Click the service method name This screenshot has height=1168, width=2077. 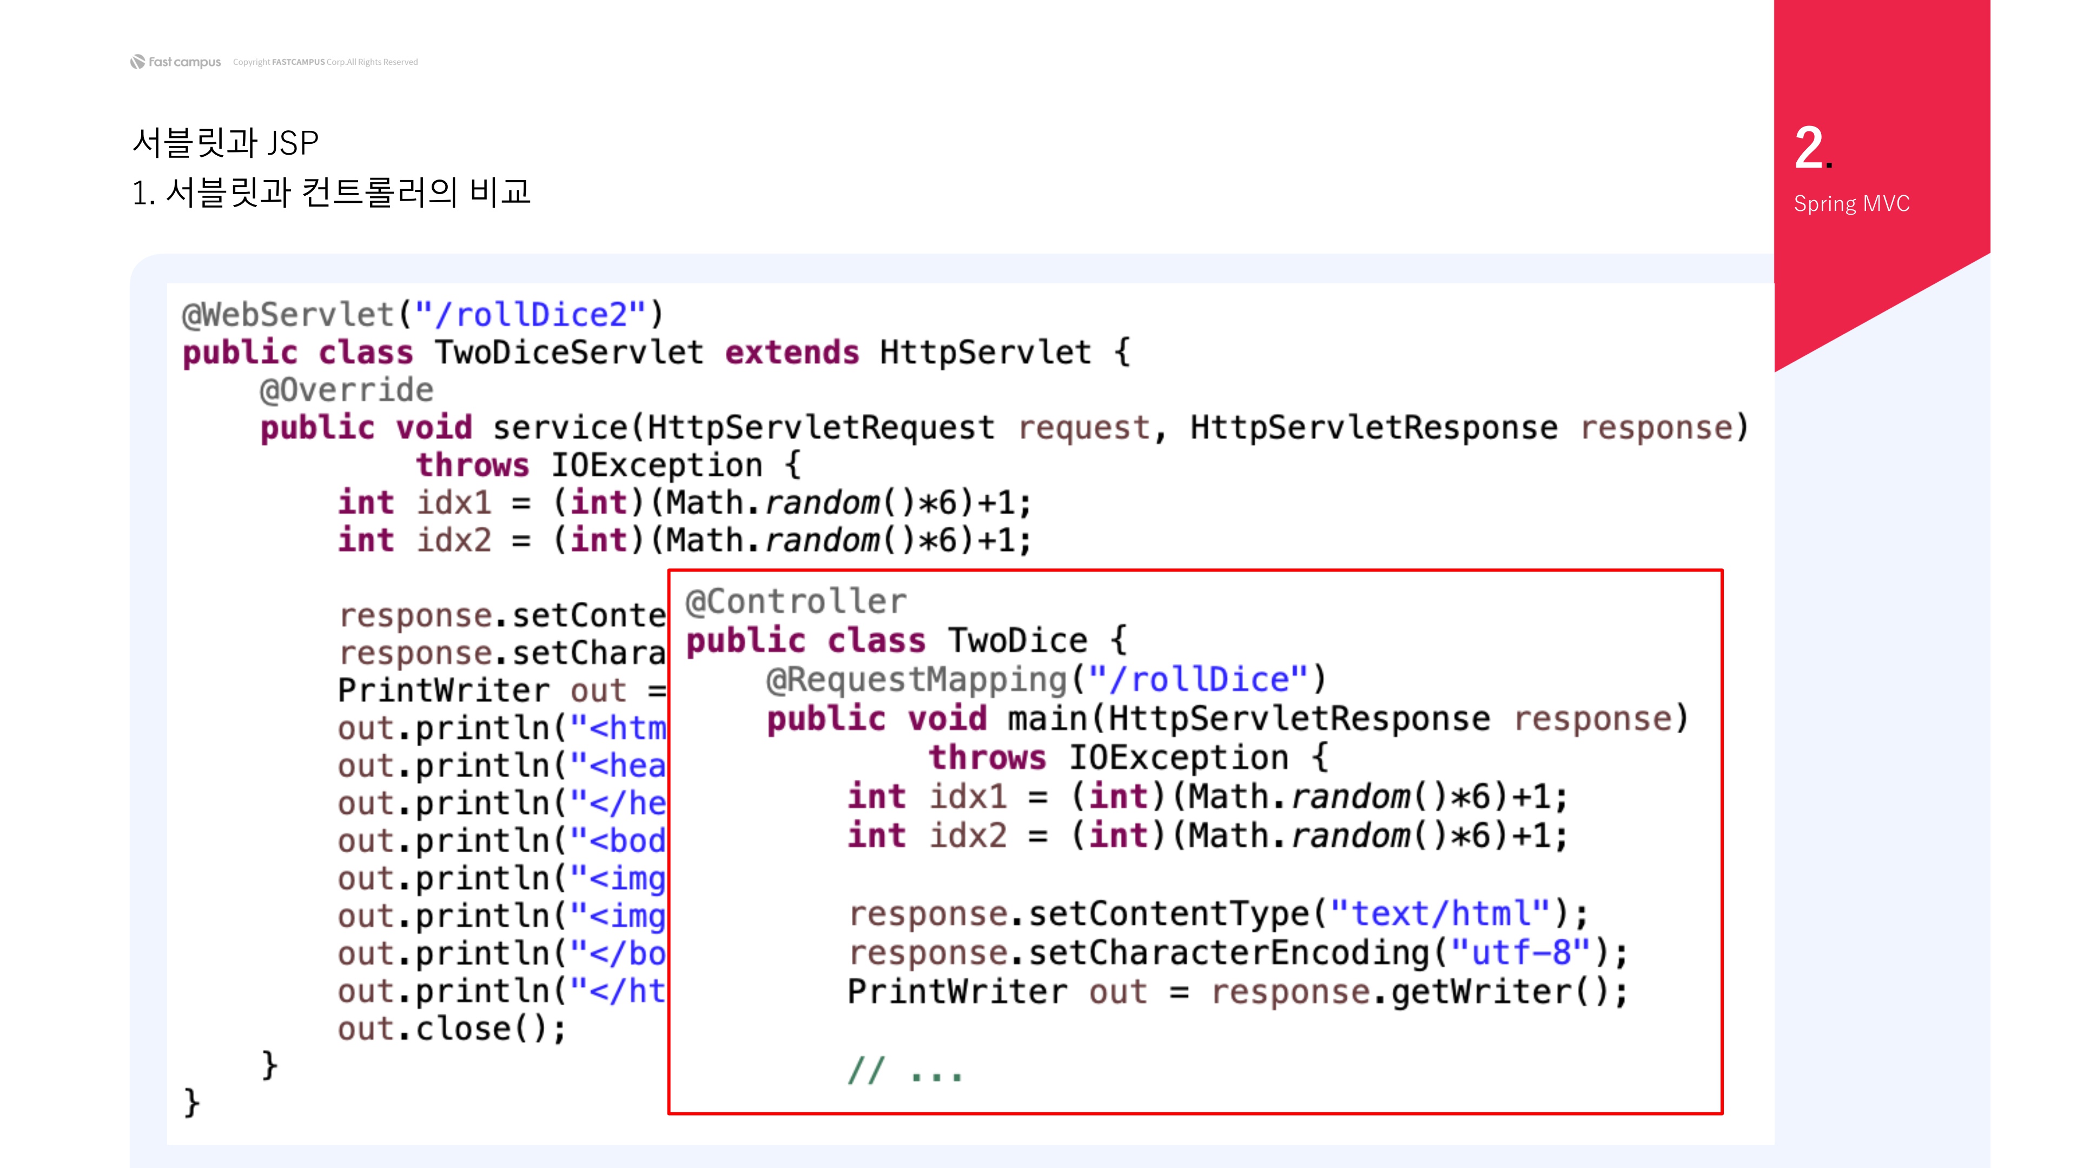560,428
